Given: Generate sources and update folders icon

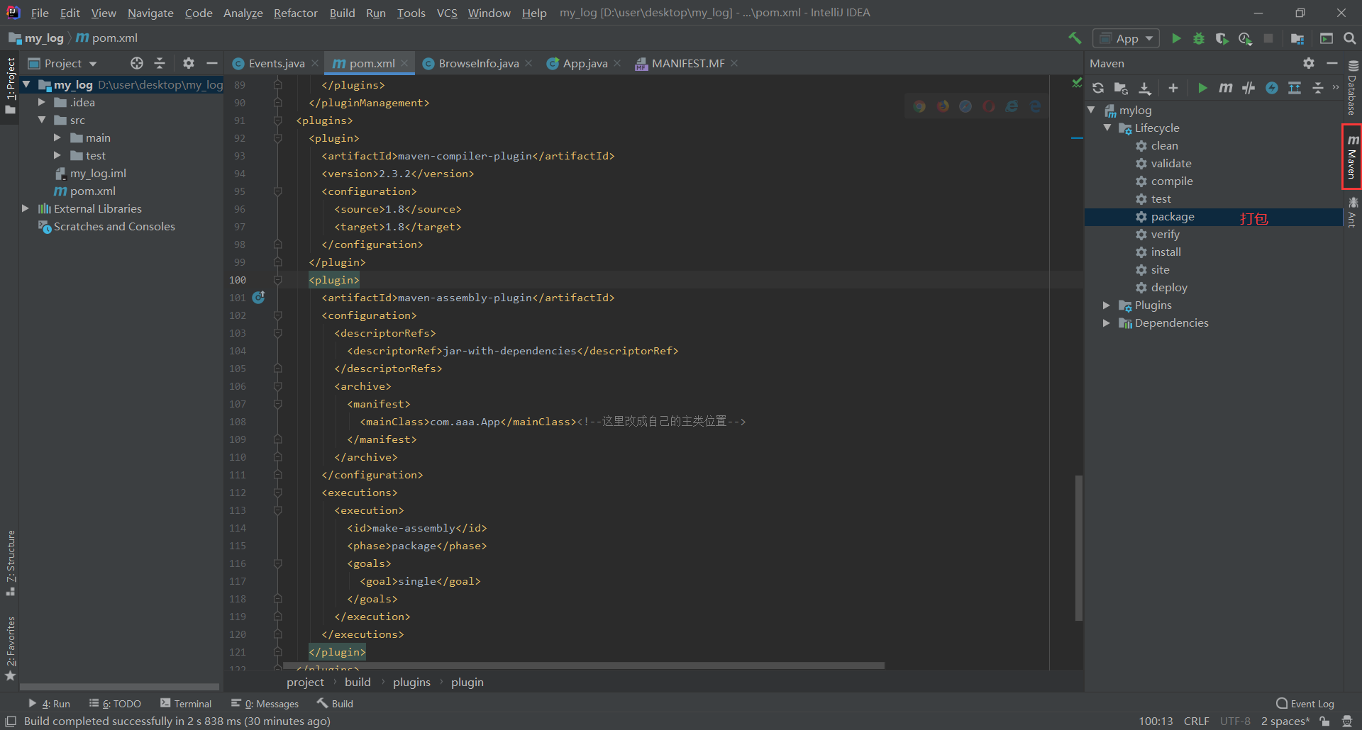Looking at the screenshot, I should [1122, 88].
